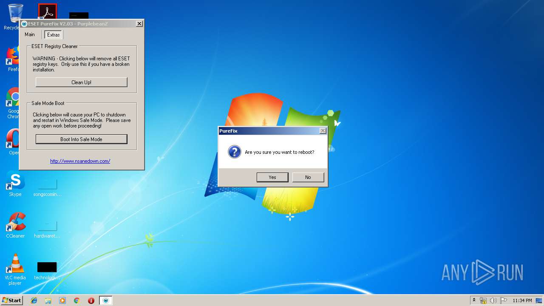Select the technologi desktop file

tap(47, 271)
